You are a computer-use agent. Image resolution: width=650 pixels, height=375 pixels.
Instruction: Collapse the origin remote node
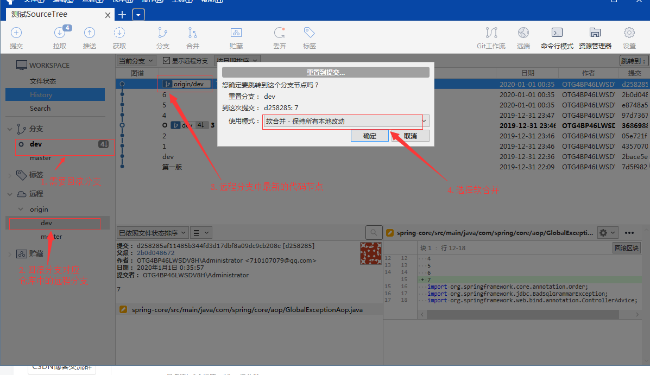tap(20, 209)
